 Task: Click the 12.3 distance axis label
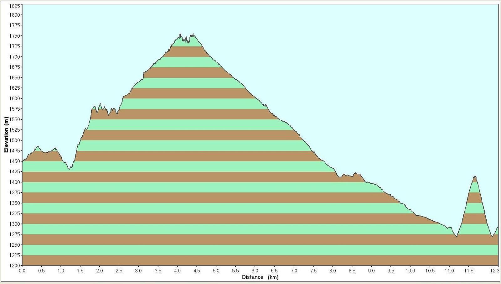(x=495, y=271)
